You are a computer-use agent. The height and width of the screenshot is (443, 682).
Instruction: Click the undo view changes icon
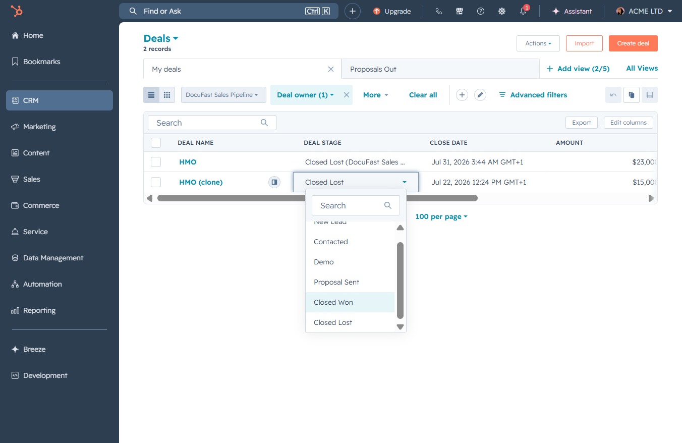pos(613,95)
